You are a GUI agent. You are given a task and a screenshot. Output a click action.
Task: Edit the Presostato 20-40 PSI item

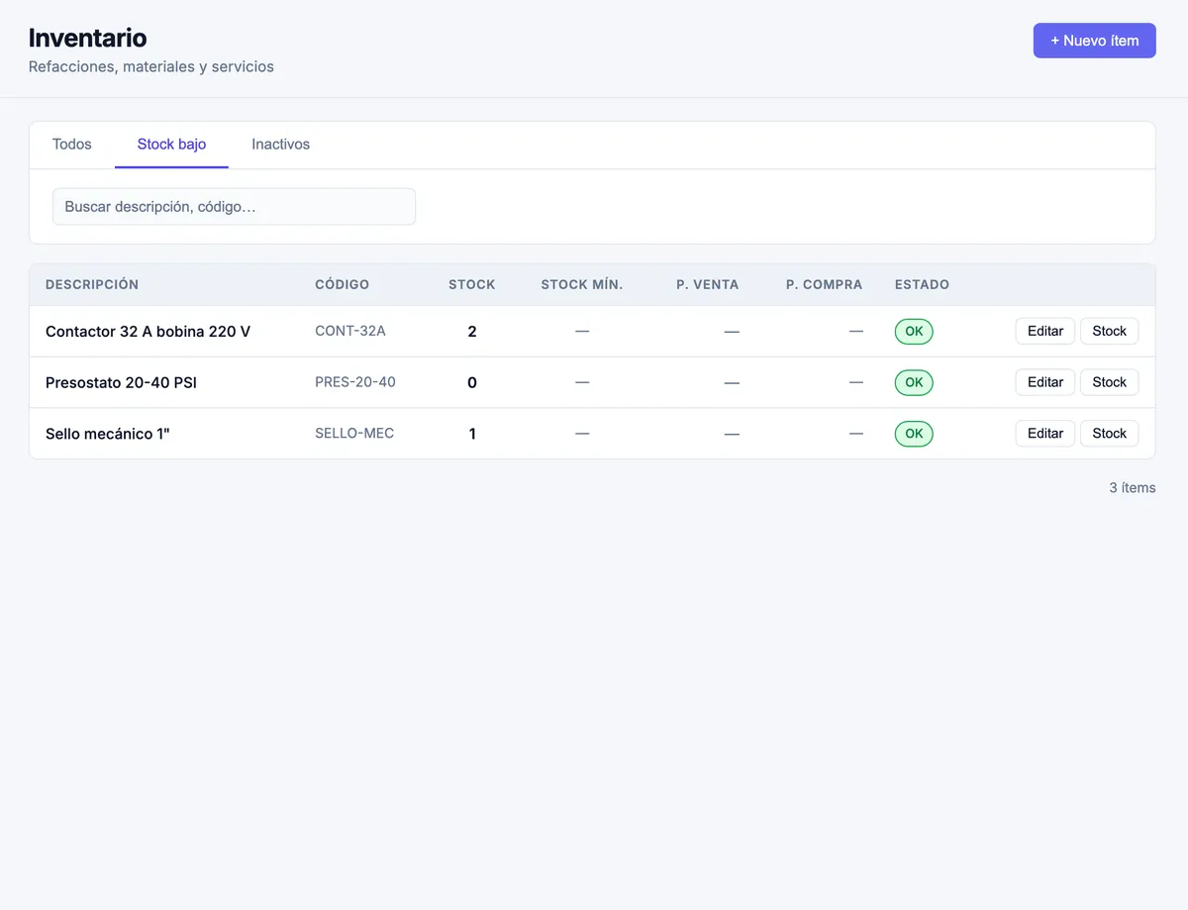pyautogui.click(x=1045, y=382)
